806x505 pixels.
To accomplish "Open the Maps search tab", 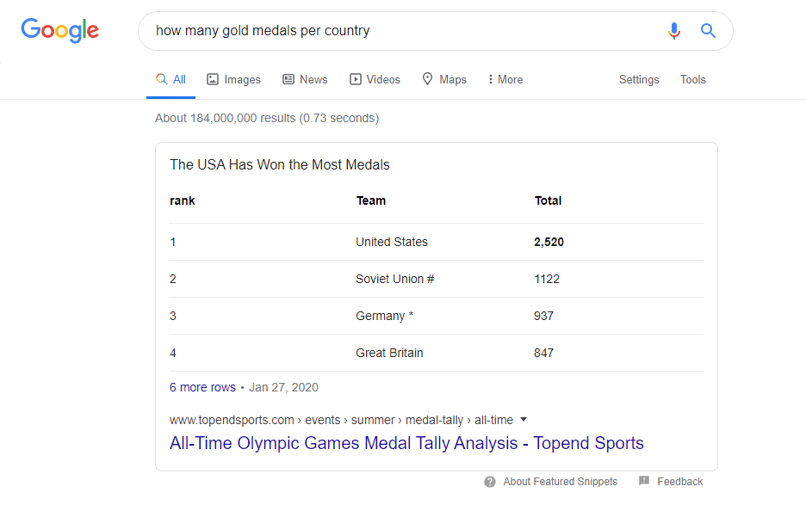I will coord(444,78).
